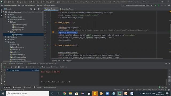The height and width of the screenshot is (96, 171).
Task: Open the File menu
Action: (x=5, y=2)
